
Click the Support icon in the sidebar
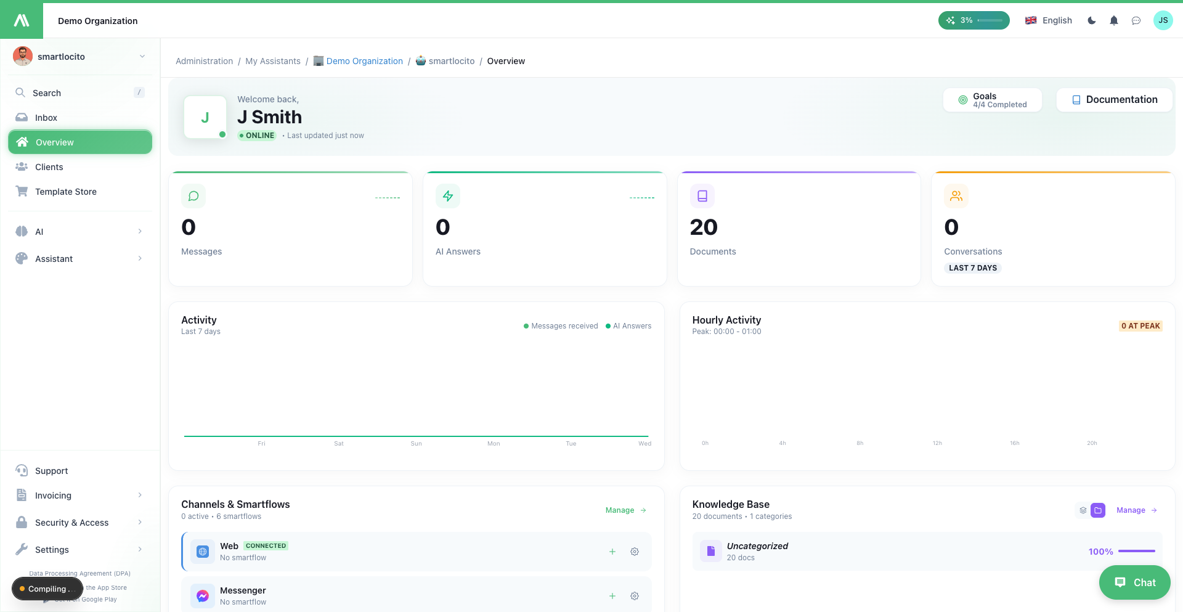(22, 470)
